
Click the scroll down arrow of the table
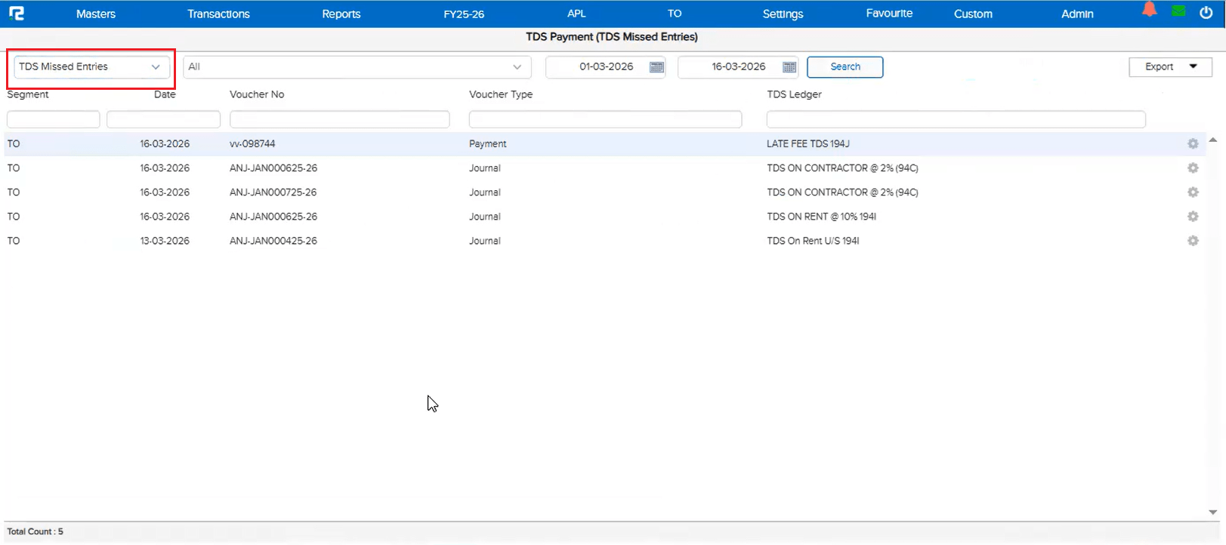coord(1212,513)
